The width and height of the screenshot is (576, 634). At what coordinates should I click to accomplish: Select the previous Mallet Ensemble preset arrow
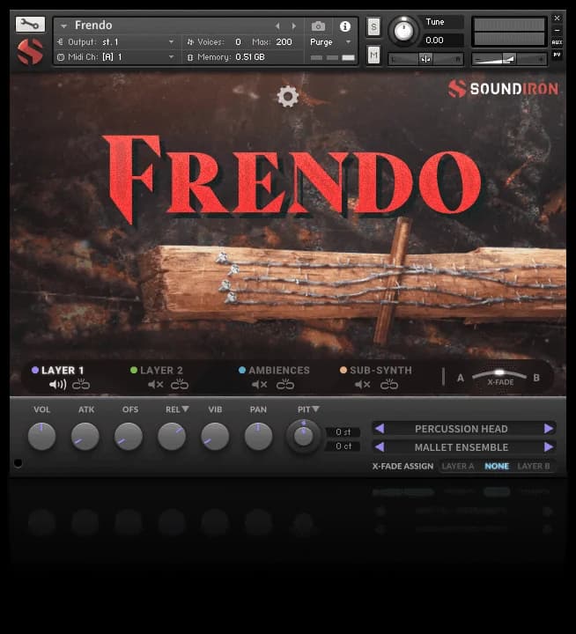click(380, 446)
